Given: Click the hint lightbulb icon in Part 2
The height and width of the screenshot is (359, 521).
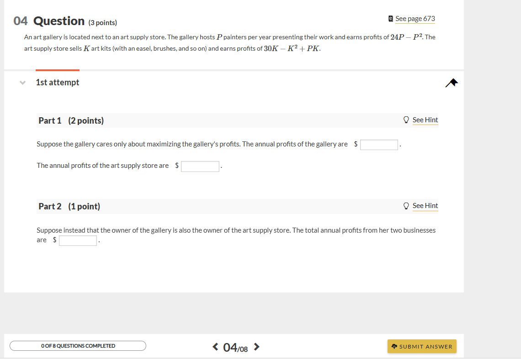Looking at the screenshot, I should [x=406, y=205].
